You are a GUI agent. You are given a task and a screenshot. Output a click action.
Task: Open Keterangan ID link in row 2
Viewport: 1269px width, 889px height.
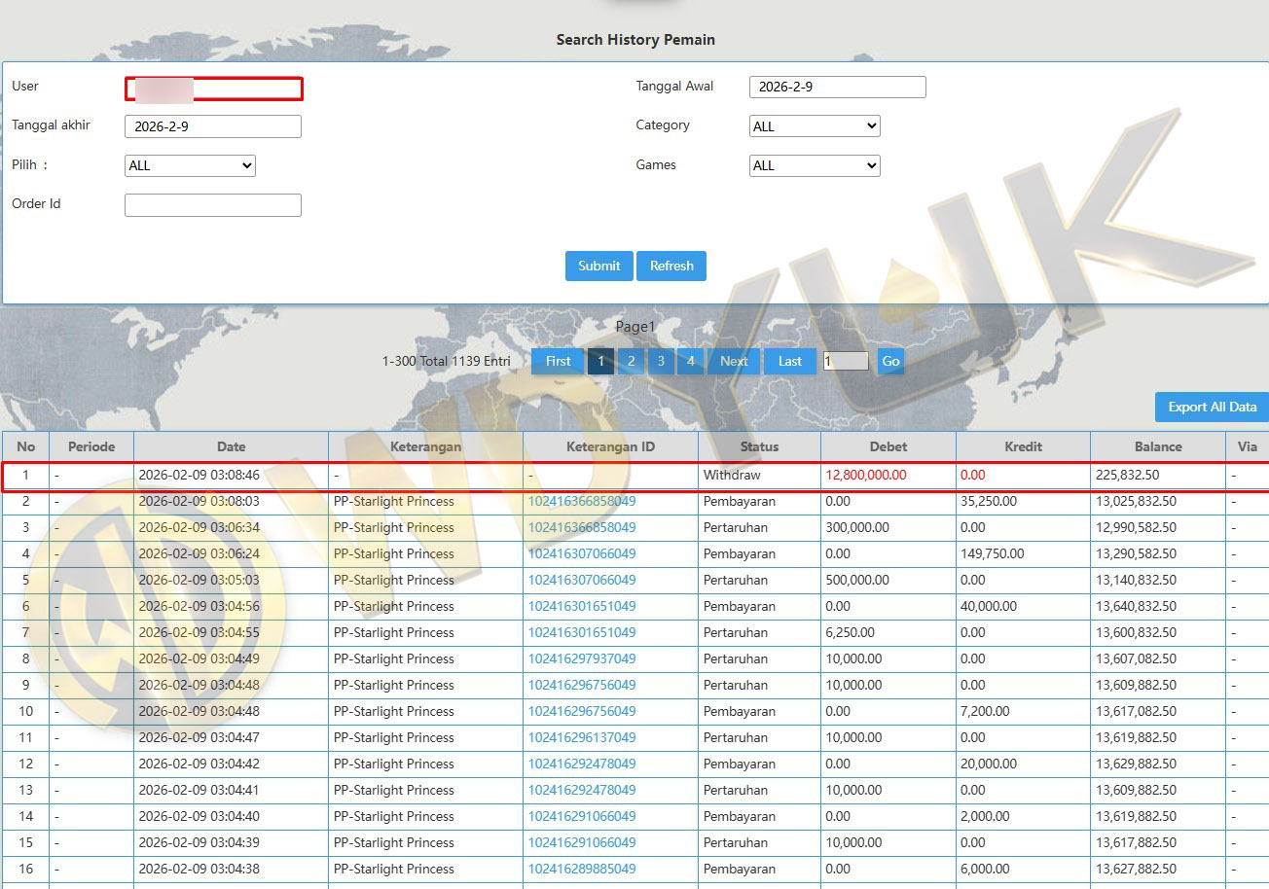pyautogui.click(x=582, y=502)
